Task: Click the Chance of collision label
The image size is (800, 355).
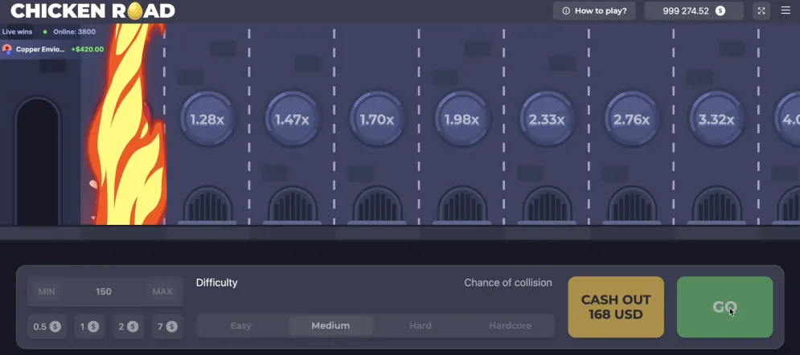Action: pyautogui.click(x=508, y=283)
